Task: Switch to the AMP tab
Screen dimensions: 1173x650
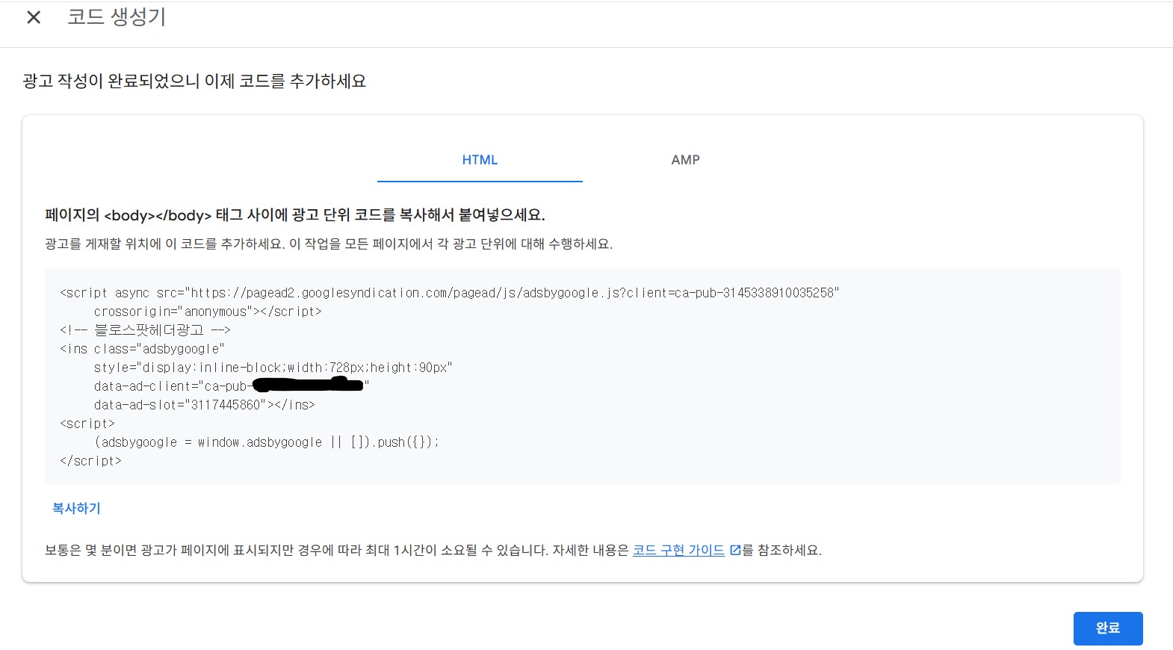Action: click(x=685, y=160)
